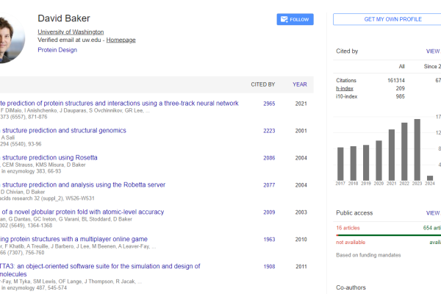441x294 pixels.
Task: Open novel globular protein fold paper
Action: click(82, 212)
